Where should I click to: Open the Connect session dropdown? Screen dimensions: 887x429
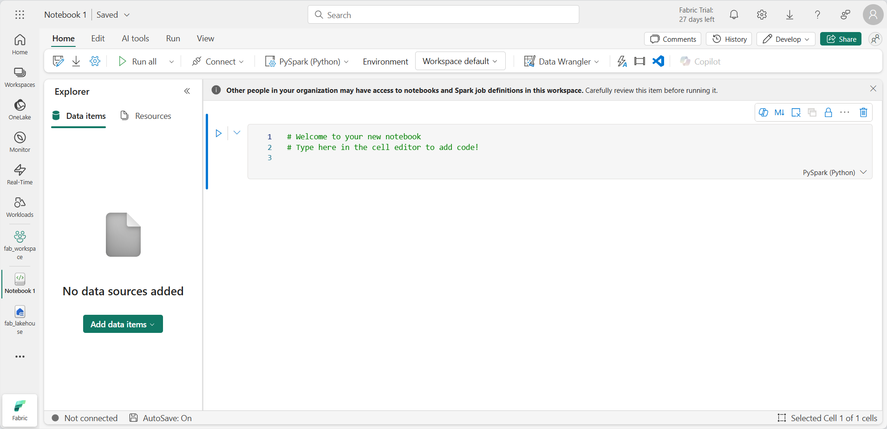pyautogui.click(x=218, y=61)
